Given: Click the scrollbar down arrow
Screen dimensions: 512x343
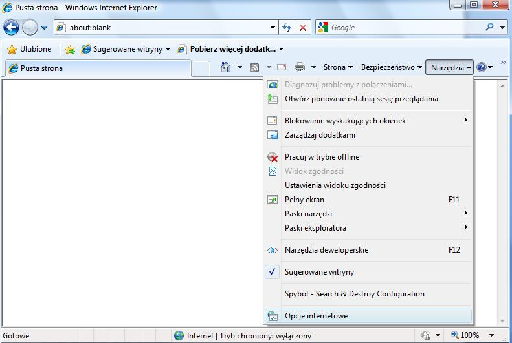Looking at the screenshot, I should click(502, 321).
